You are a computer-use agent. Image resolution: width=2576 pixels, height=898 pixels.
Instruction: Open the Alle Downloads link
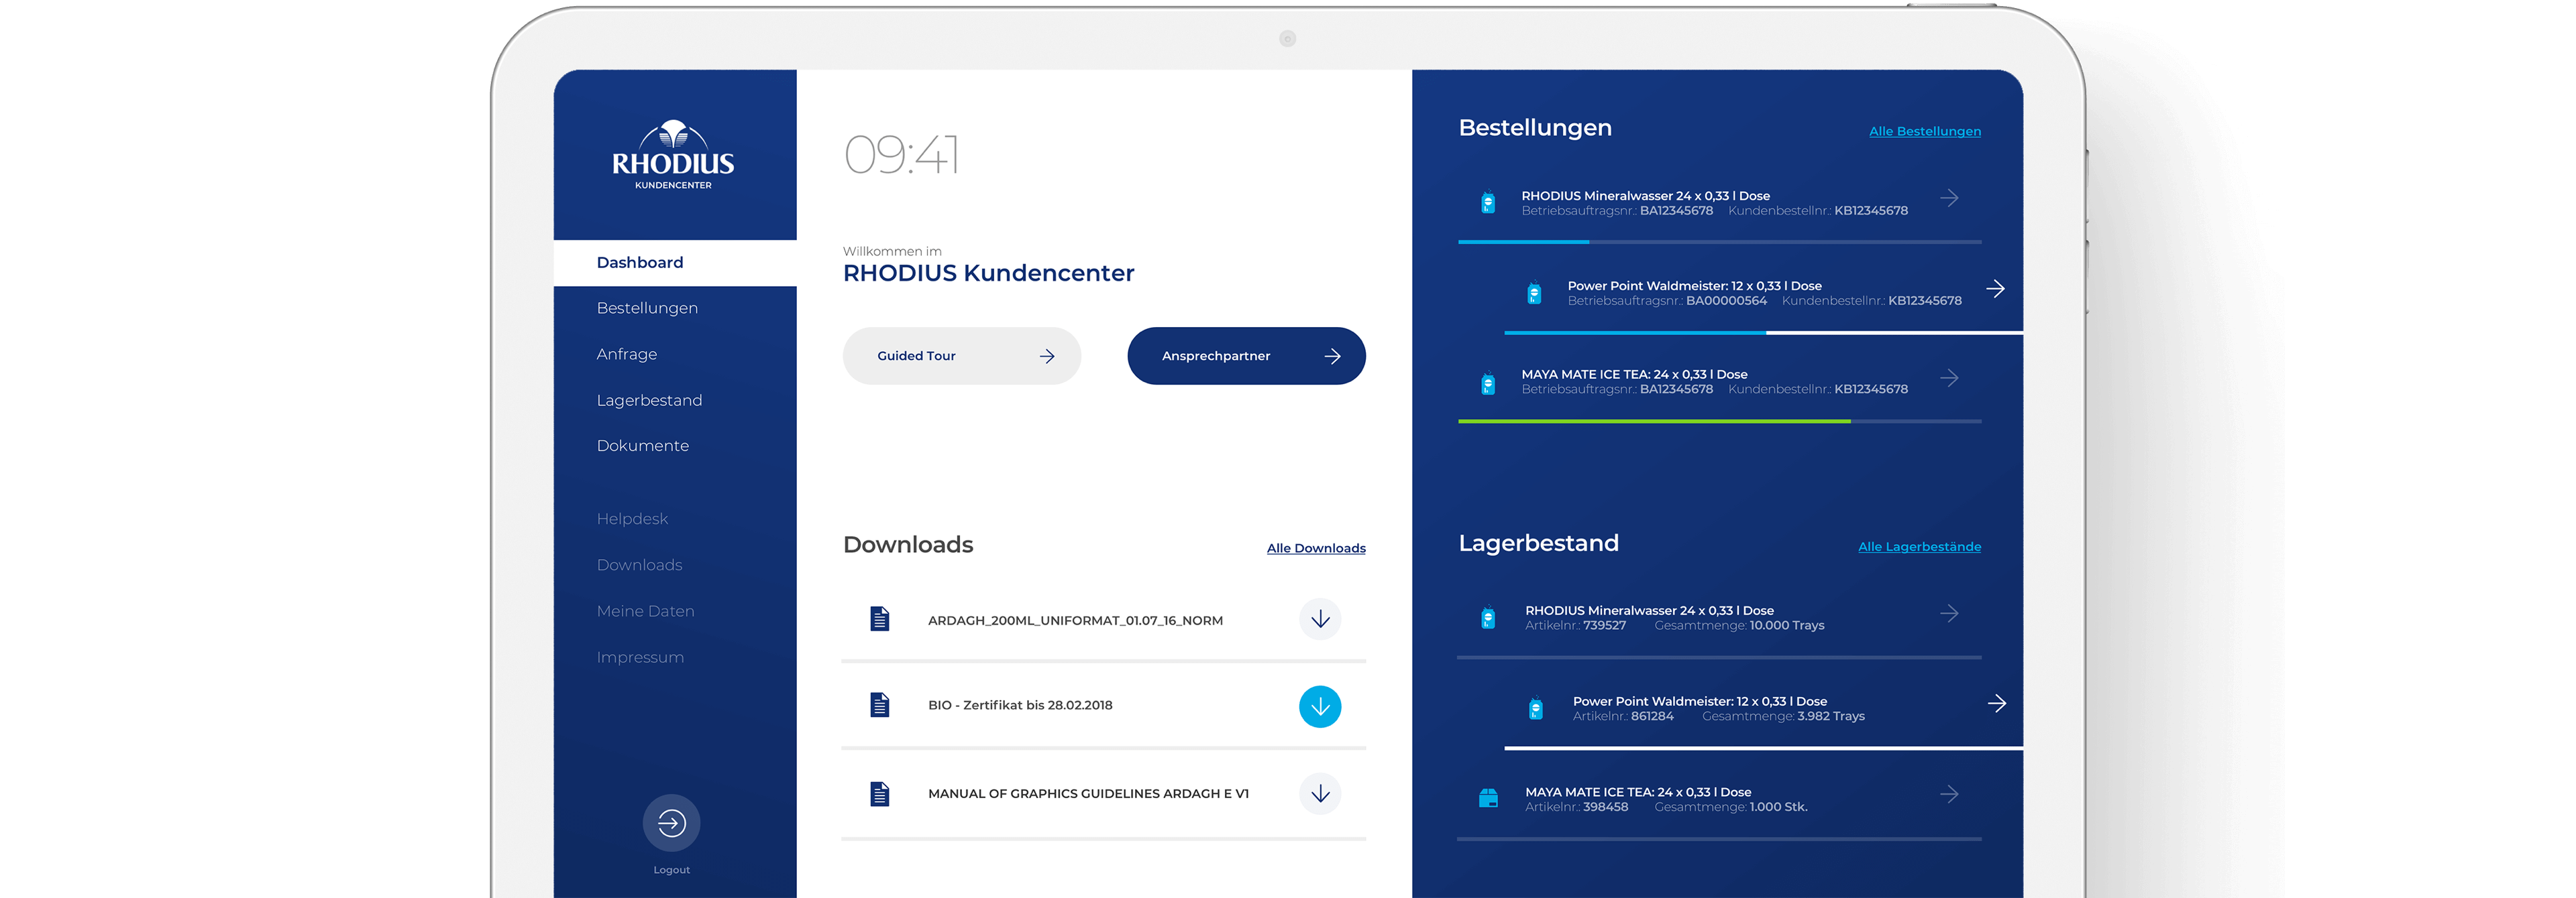pyautogui.click(x=1316, y=548)
